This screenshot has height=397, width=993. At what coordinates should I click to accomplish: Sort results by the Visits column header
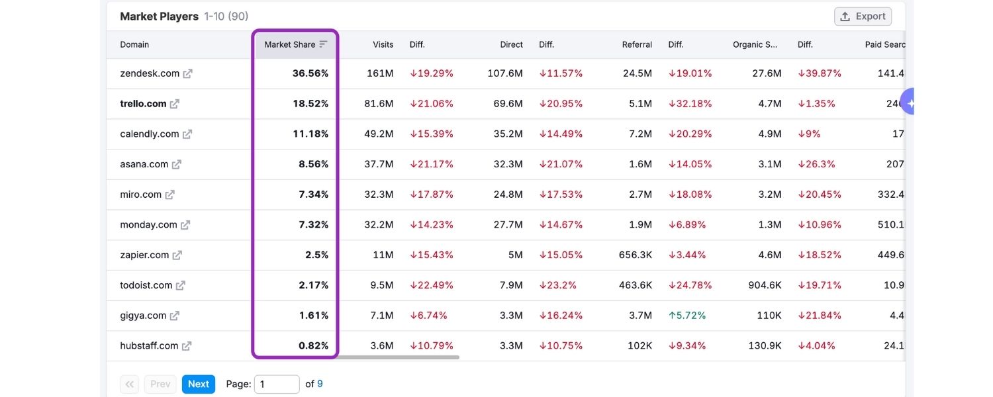coord(383,44)
